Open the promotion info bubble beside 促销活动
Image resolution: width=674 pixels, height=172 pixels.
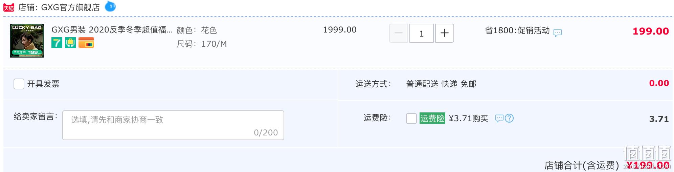tap(558, 33)
